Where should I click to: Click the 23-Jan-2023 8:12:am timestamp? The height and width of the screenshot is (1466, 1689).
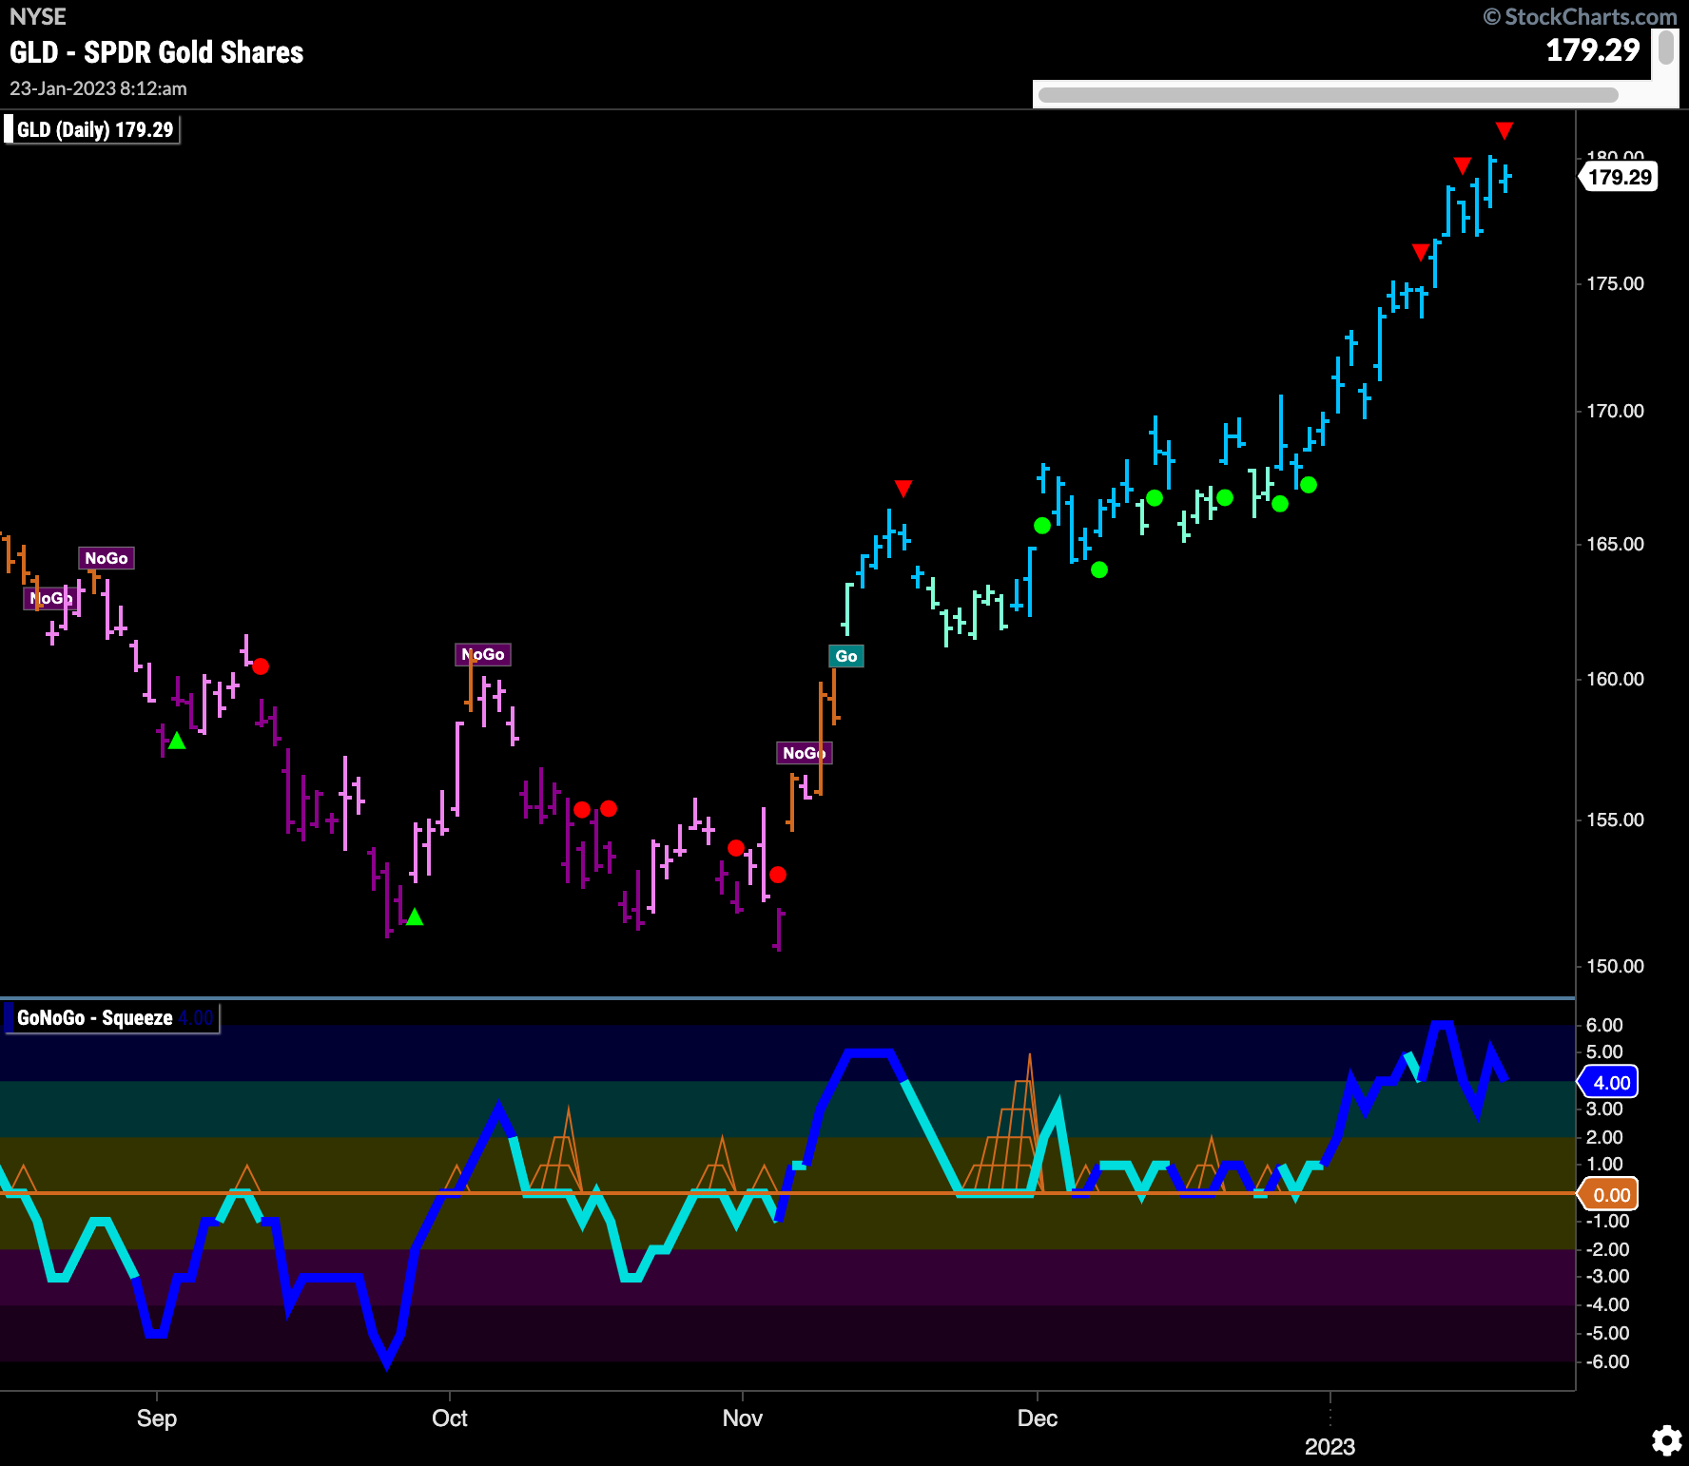click(x=98, y=88)
